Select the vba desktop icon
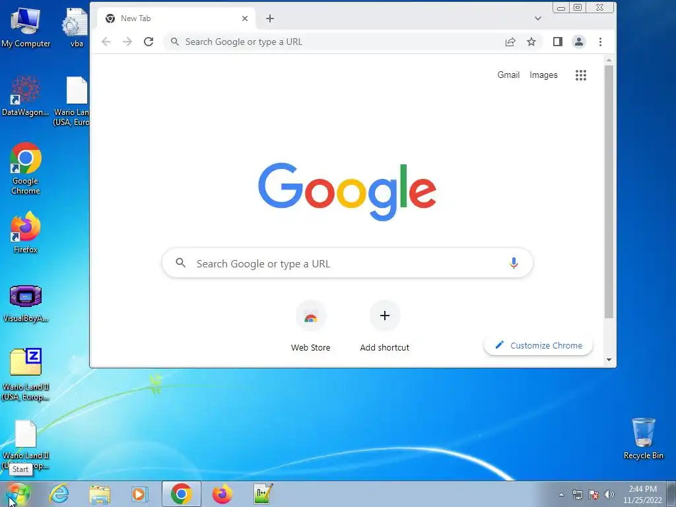 coord(77,28)
